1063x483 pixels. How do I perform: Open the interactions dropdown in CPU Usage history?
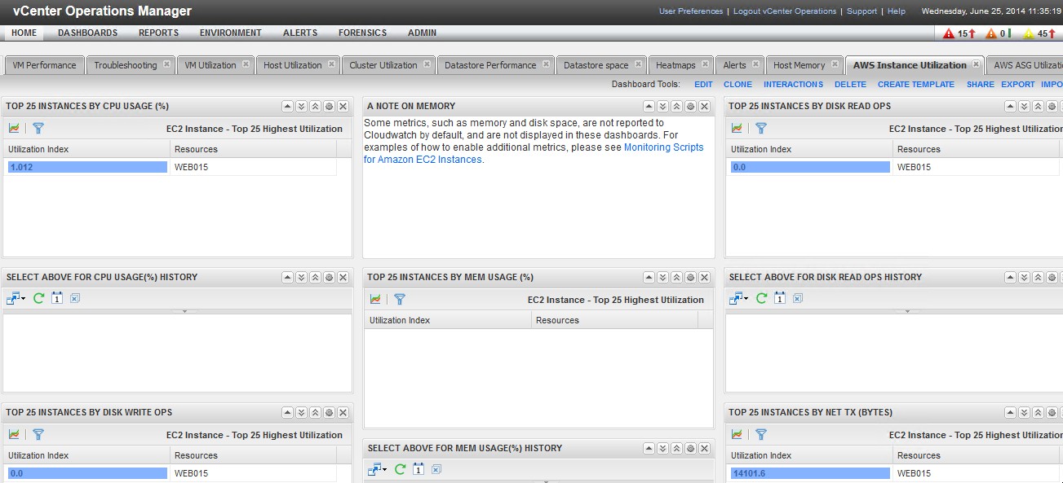(x=16, y=298)
